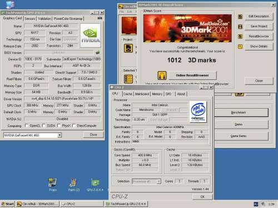Click the Close button in GPU-Z
The width and height of the screenshot is (278, 208).
[93, 135]
